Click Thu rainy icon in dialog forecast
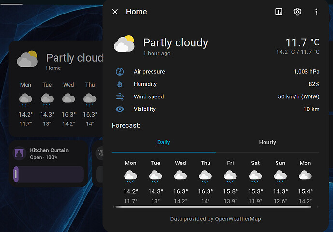Viewport: 333px width, 232px height. (x=206, y=177)
